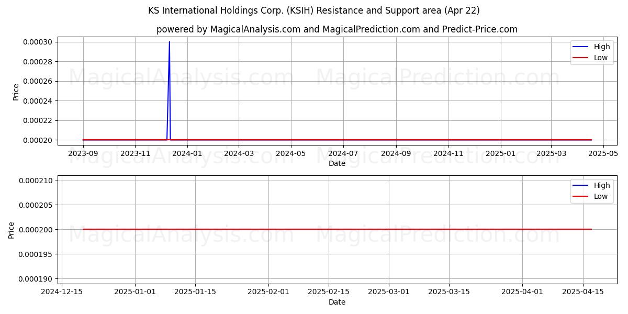Viewport: 628px width, 314px height.
Task: Click the 2025-03 tick label in top chart
Action: 551,153
